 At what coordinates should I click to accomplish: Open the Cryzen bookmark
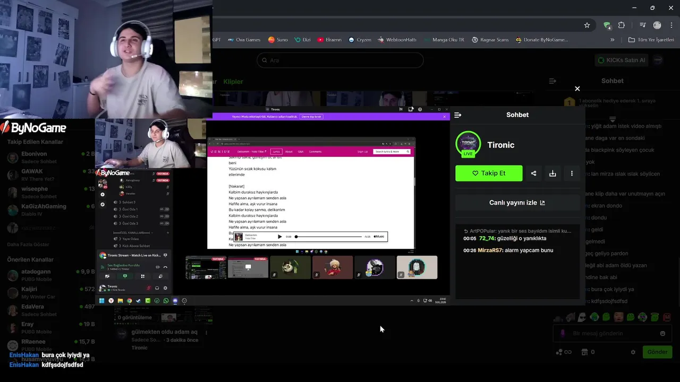coord(360,40)
